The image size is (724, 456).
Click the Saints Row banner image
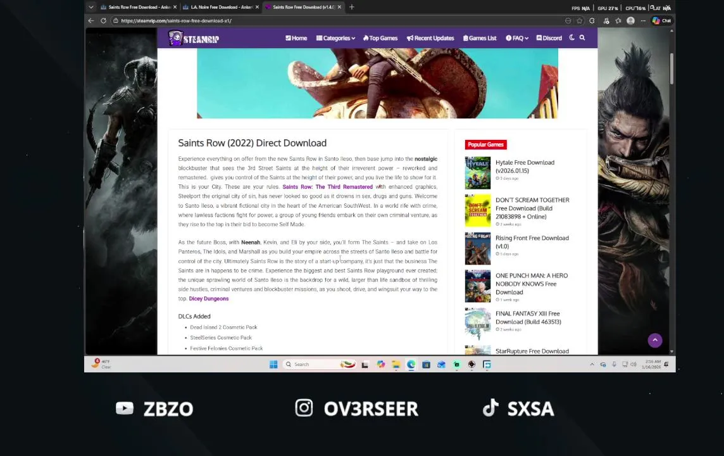click(377, 83)
